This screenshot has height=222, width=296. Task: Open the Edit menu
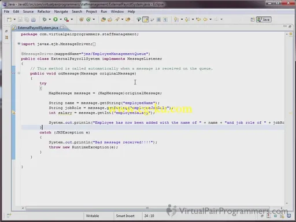(x=16, y=12)
